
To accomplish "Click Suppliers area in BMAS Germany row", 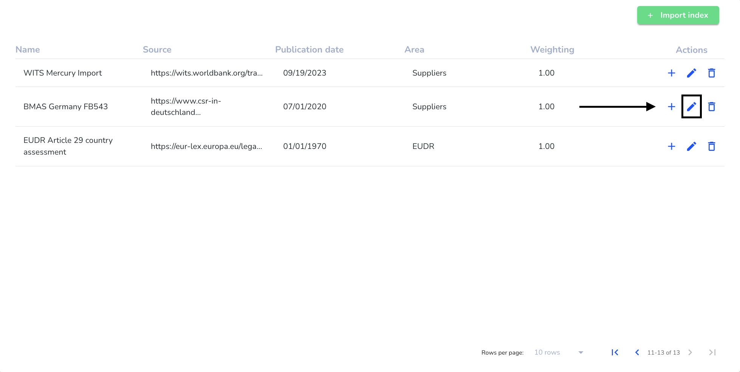I will (429, 107).
